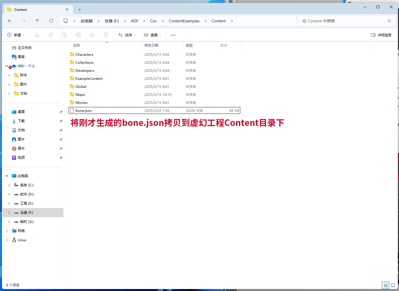Screen dimensions: 399x291
Task: Click the 新建 new item button
Action: (x=16, y=35)
